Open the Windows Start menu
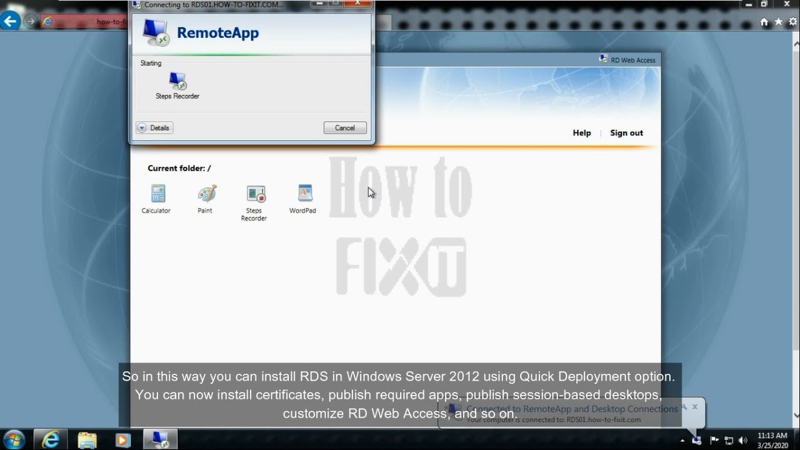The width and height of the screenshot is (800, 450). coord(14,439)
